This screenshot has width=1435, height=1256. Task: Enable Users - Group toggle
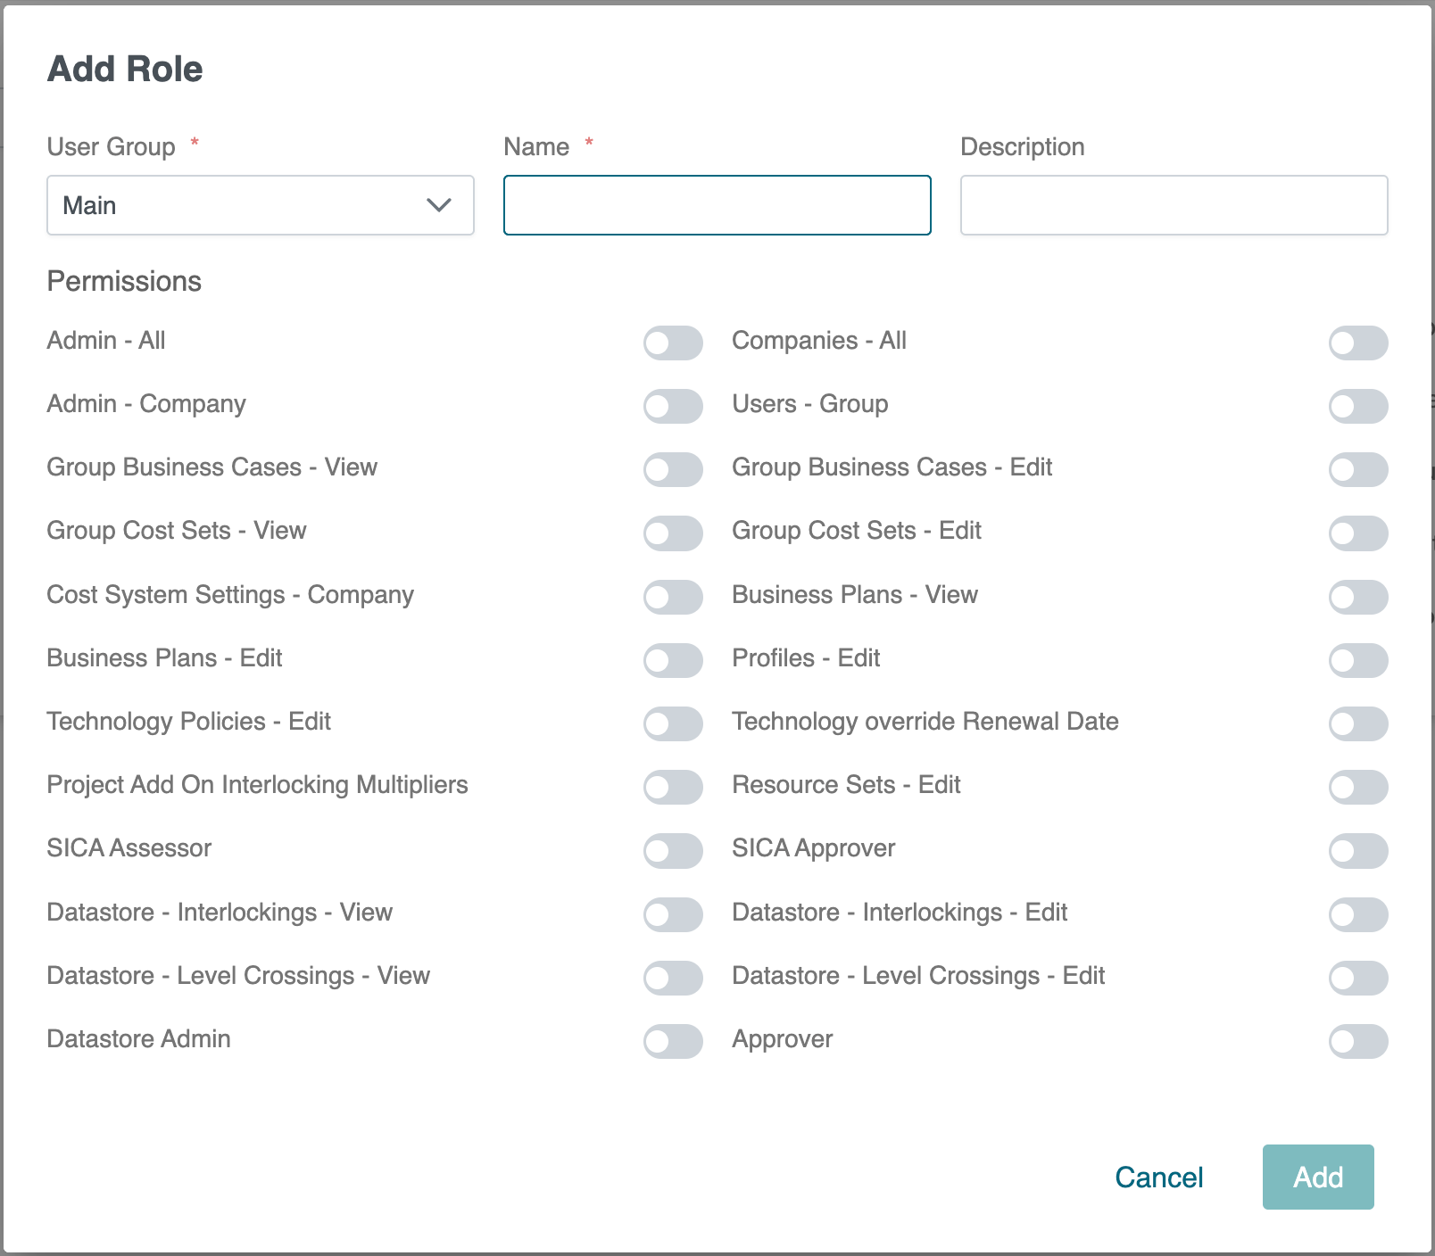[1357, 406]
